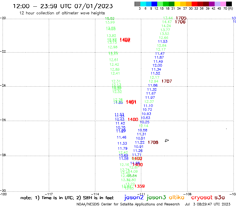Click wave height value 13.99

(110, 22)
